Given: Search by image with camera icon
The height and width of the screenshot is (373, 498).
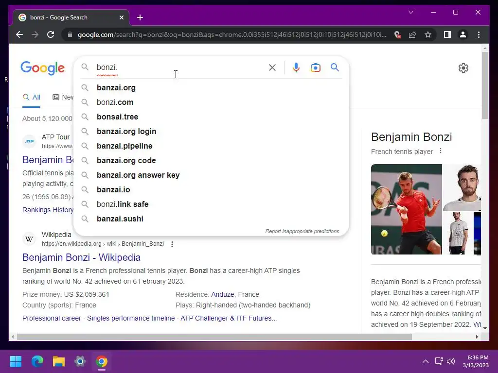Looking at the screenshot, I should tap(315, 67).
